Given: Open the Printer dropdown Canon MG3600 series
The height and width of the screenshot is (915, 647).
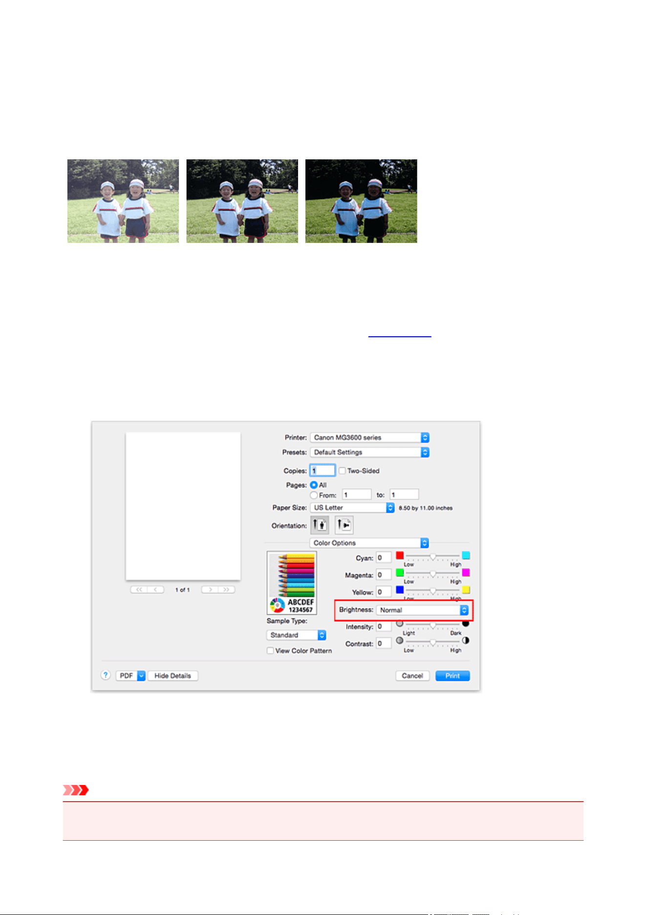Looking at the screenshot, I should 369,437.
